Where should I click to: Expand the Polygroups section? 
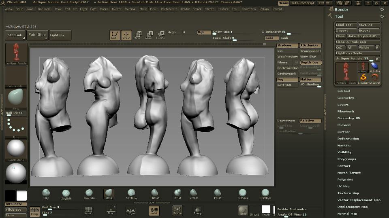point(346,159)
